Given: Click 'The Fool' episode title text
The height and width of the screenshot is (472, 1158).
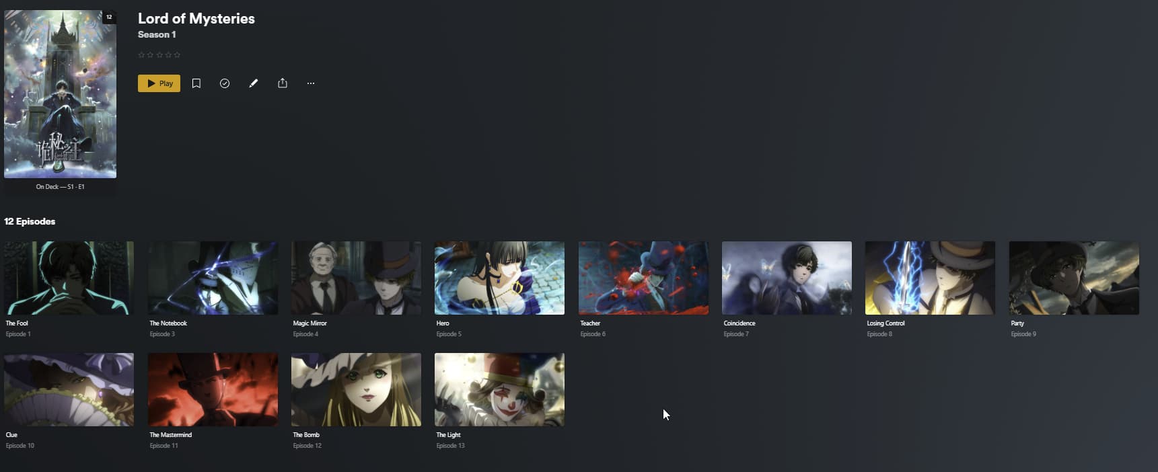Looking at the screenshot, I should pyautogui.click(x=17, y=323).
